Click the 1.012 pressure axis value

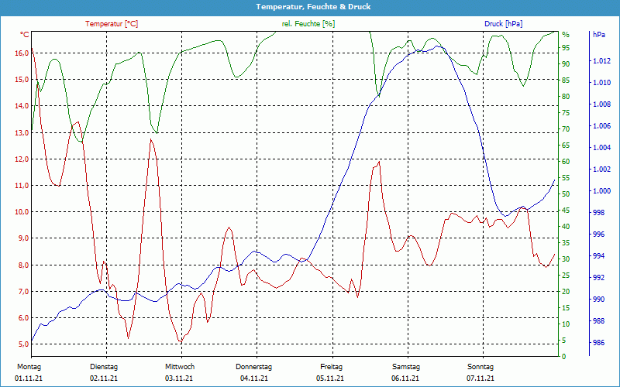click(x=602, y=61)
